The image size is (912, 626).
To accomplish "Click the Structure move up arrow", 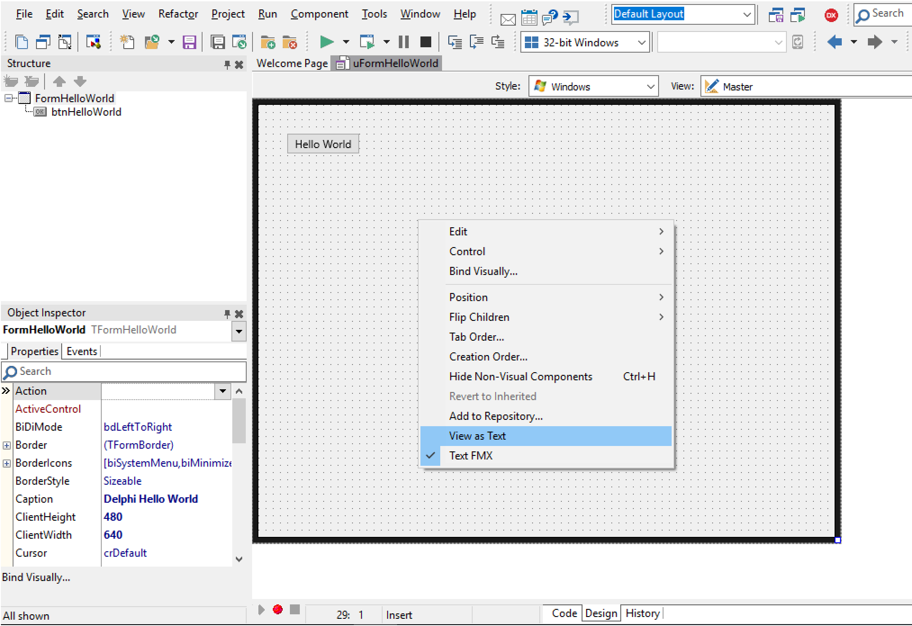I will 59,81.
